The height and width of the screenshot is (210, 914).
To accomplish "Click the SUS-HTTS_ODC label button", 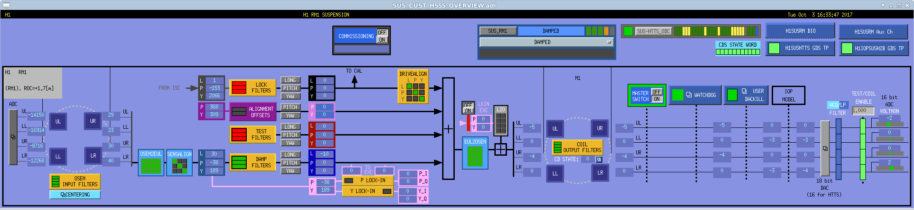I will 653,31.
